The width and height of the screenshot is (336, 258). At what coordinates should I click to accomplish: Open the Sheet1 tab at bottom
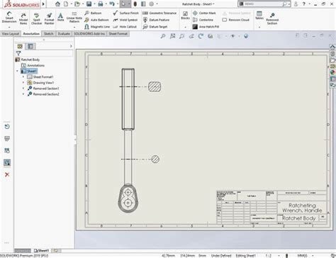pos(41,251)
